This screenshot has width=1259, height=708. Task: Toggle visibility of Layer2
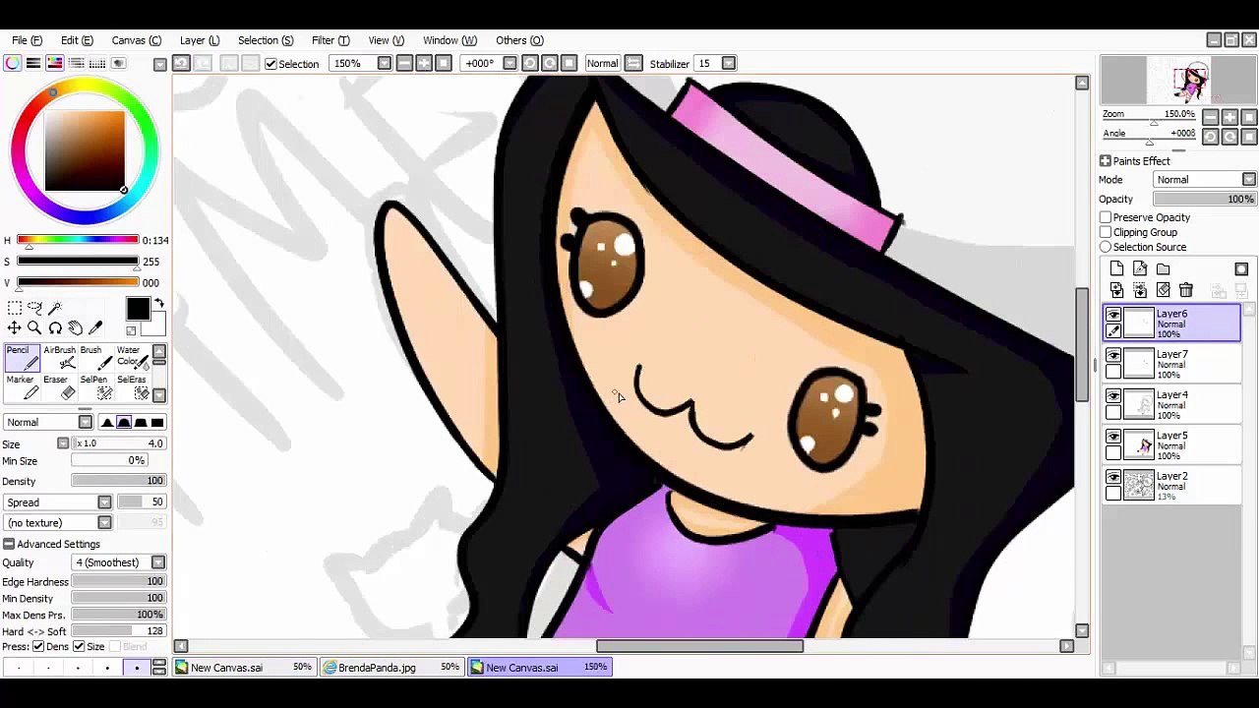click(1113, 477)
